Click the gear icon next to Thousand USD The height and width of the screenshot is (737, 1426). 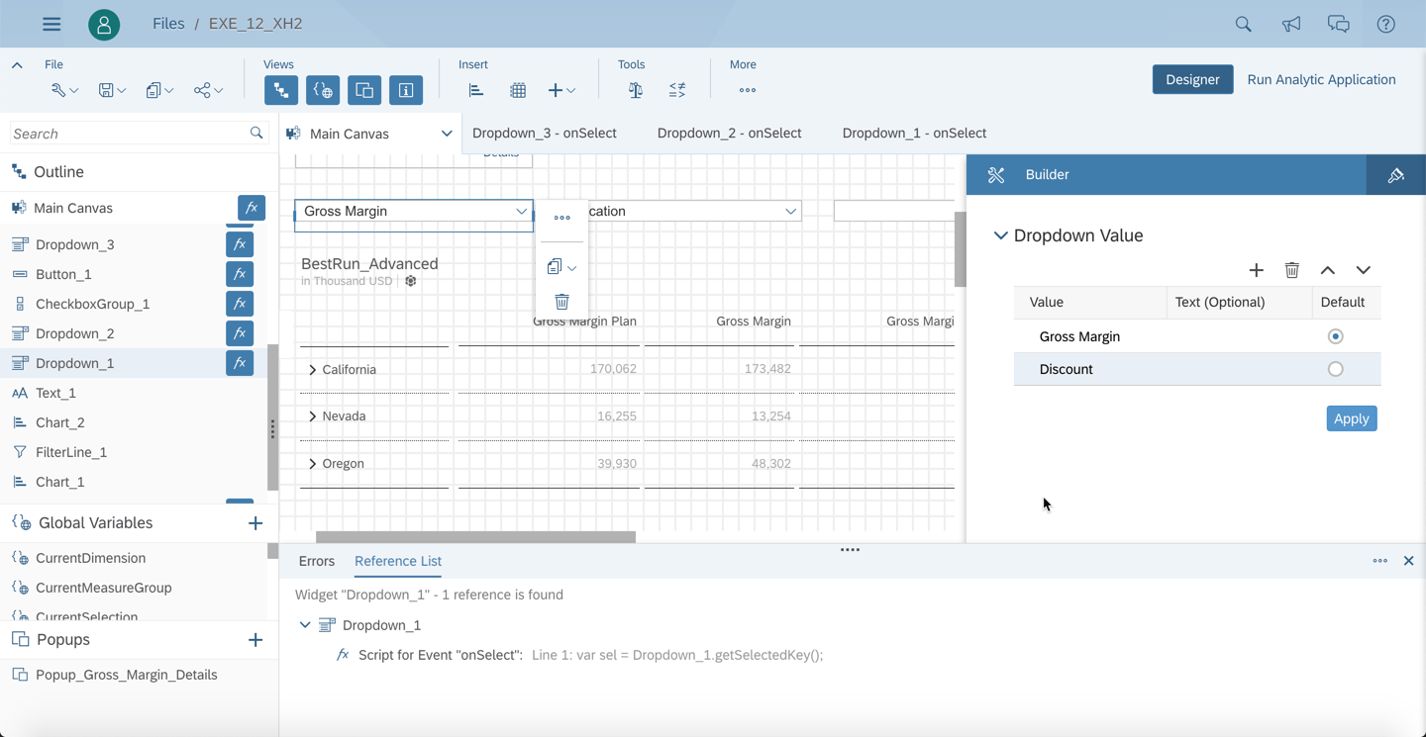[x=411, y=281]
